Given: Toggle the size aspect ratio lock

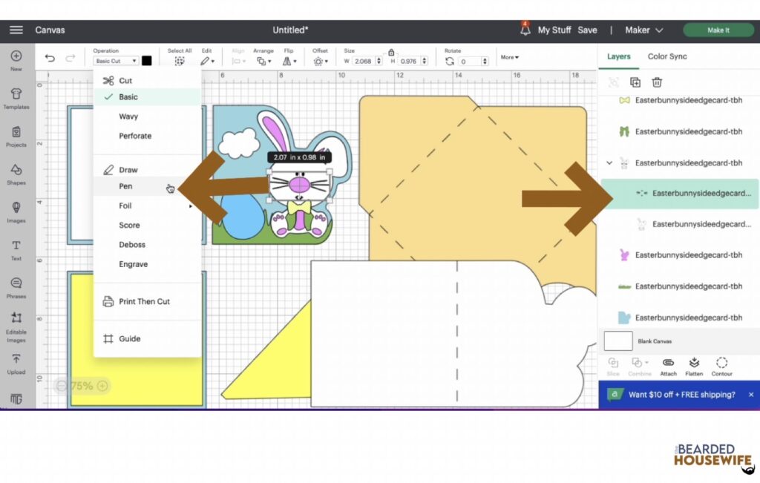Looking at the screenshot, I should click(x=391, y=52).
